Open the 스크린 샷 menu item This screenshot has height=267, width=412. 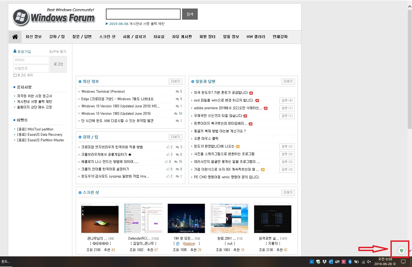[107, 37]
